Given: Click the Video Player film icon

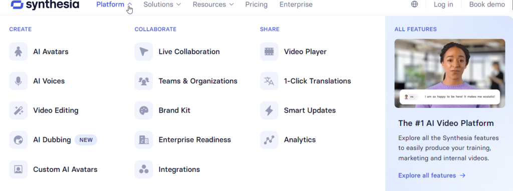Looking at the screenshot, I should pos(269,51).
